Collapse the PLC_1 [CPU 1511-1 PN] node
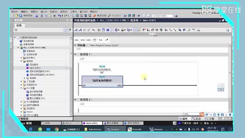This screenshot has height=138, width=245. pos(18,48)
